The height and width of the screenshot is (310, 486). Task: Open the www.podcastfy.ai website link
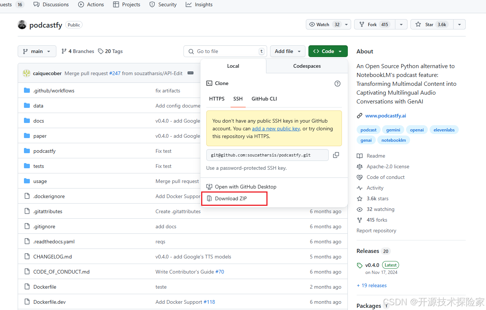coord(385,116)
